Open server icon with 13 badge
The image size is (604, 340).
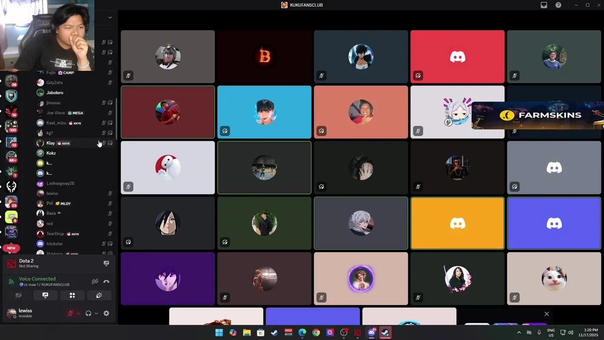coord(11,141)
